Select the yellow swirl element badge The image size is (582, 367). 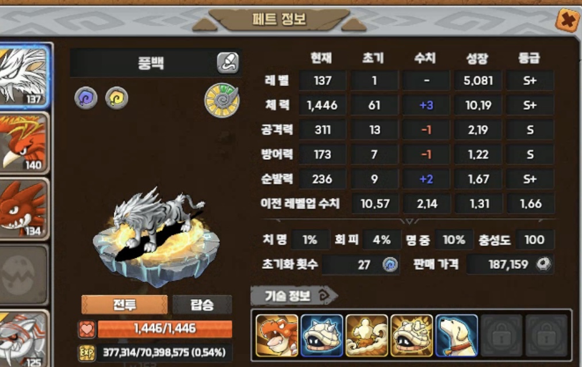pos(117,98)
